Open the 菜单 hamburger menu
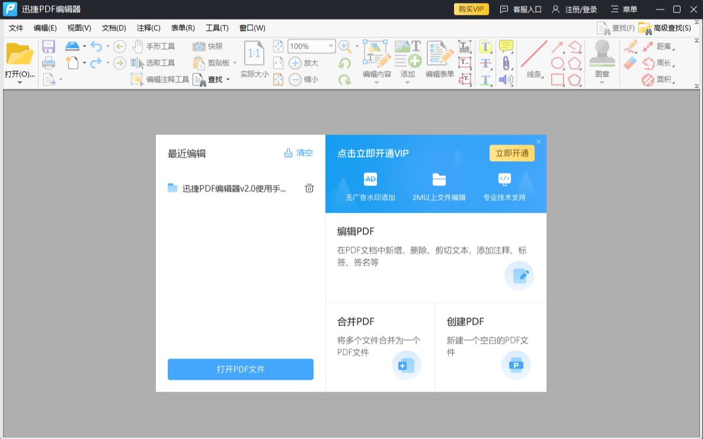 pos(624,9)
